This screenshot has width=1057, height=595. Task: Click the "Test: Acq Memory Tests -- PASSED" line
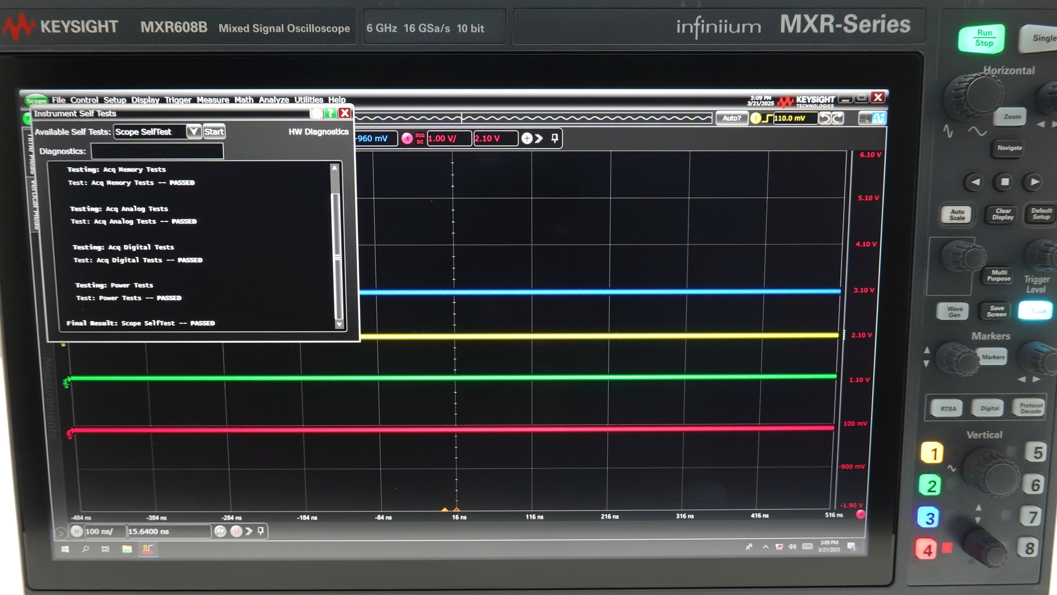[x=131, y=183]
